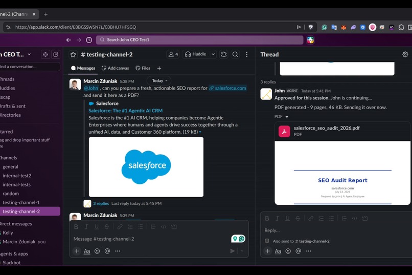Viewport: 412px width, 275px height.
Task: Open the salesforce.com link in message
Action: pos(228,88)
